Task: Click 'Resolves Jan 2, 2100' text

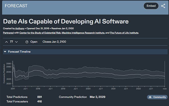Action: point(63,28)
